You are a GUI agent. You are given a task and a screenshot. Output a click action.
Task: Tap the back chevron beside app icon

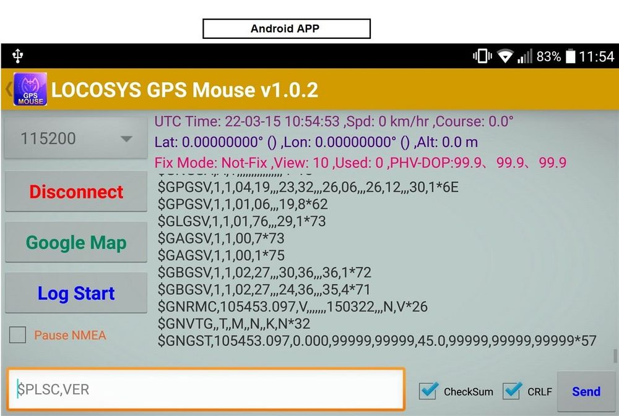[8, 90]
